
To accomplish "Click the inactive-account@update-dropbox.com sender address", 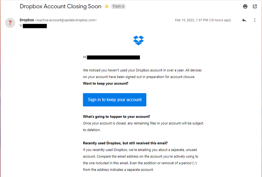I will tap(66, 20).
